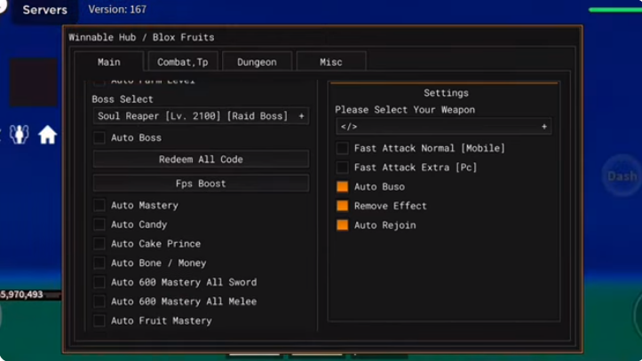Tap the white home icon
642x361 pixels.
click(x=47, y=135)
